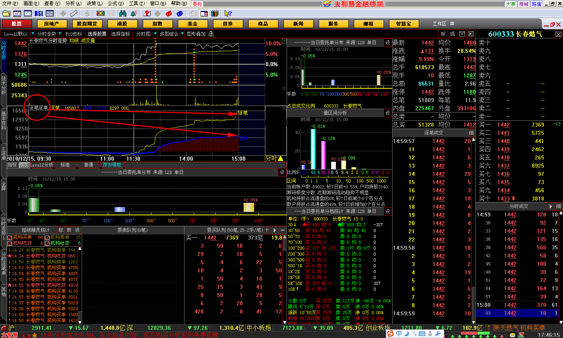The width and height of the screenshot is (563, 338).
Task: Select the highlighted 15:00:03 trade row
Action: click(518, 313)
